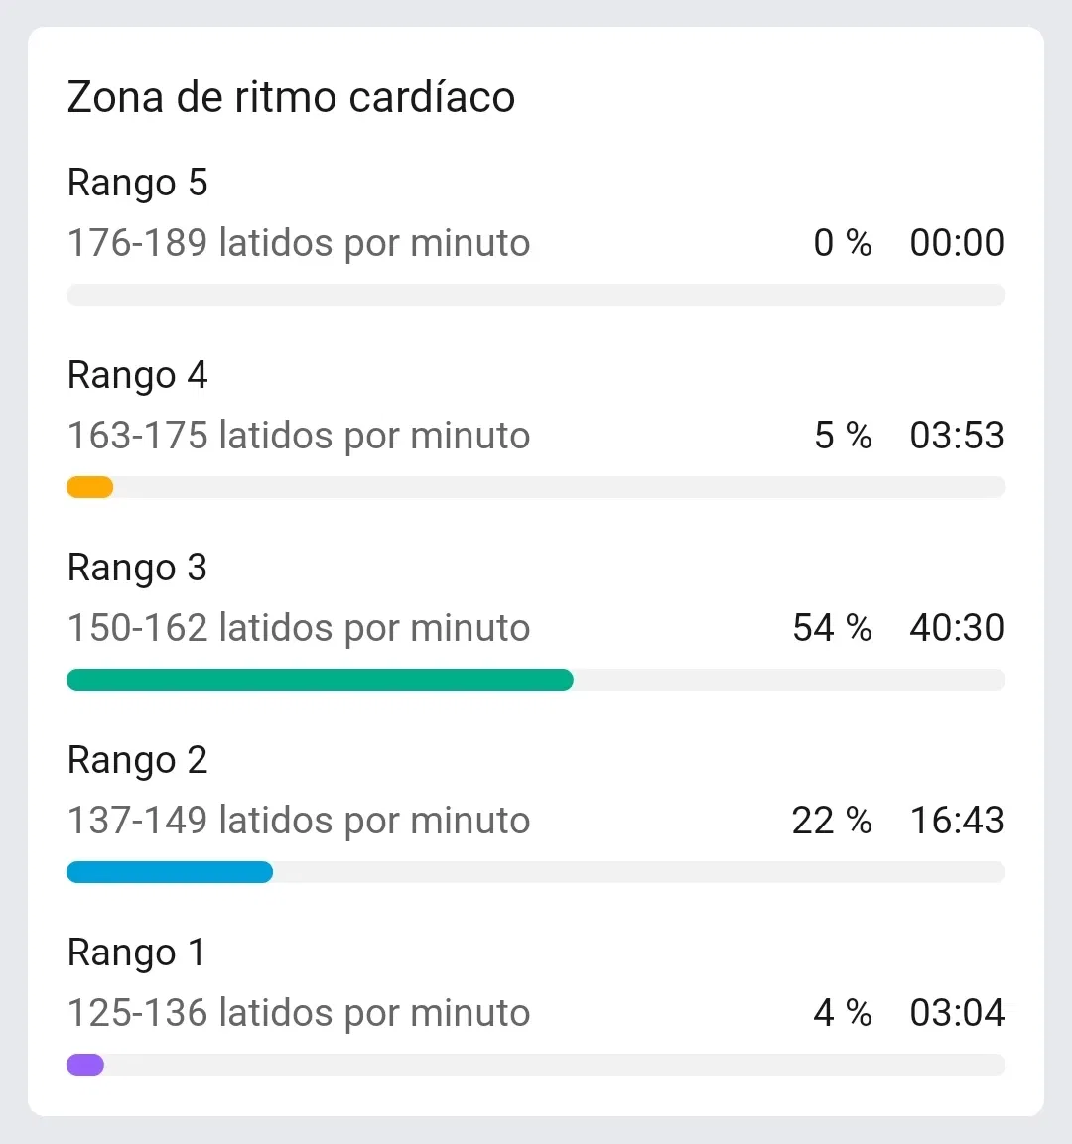The width and height of the screenshot is (1072, 1144).
Task: Click the 40:30 duration value
Action: 957,628
